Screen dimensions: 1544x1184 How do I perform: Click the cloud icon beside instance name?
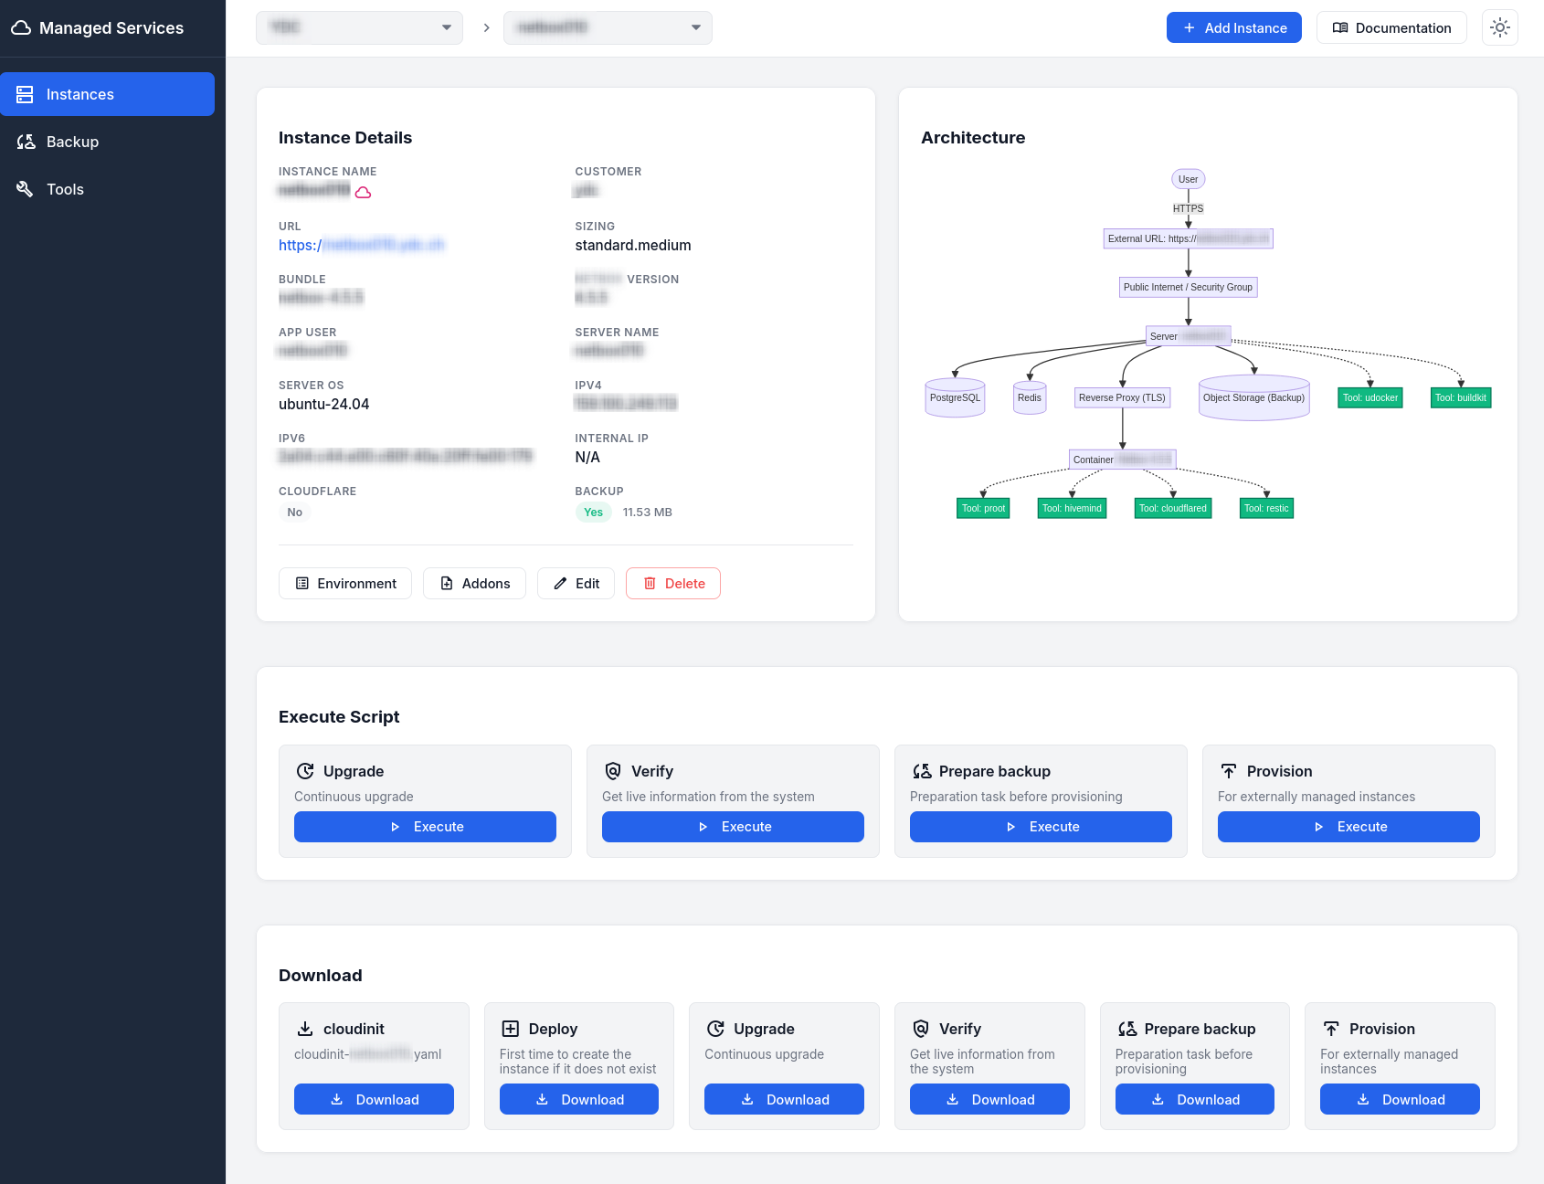pyautogui.click(x=363, y=192)
